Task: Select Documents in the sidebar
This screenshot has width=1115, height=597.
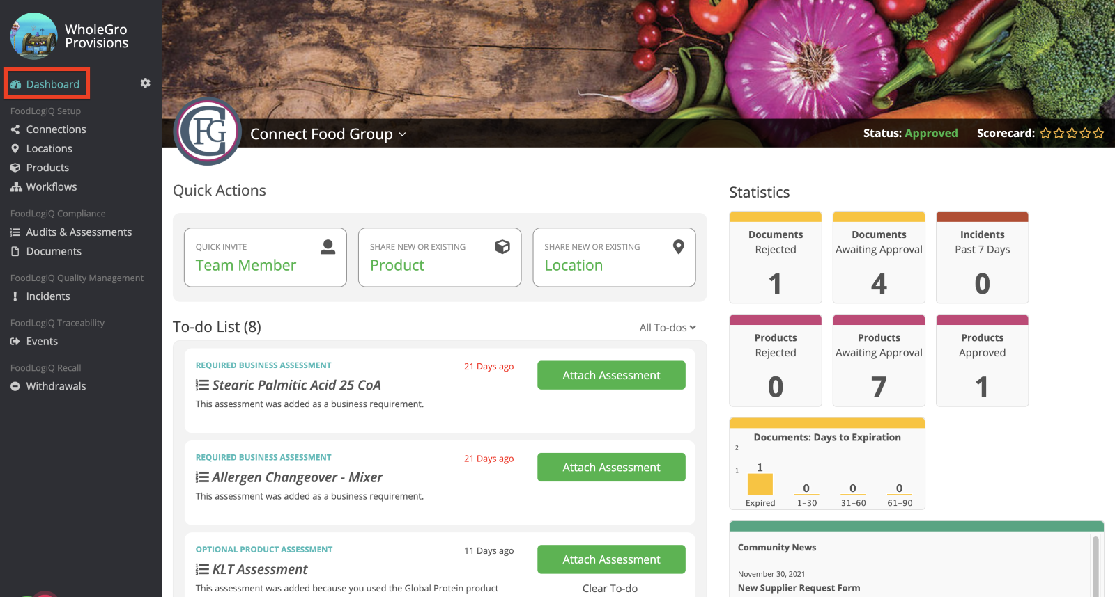Action: 54,251
